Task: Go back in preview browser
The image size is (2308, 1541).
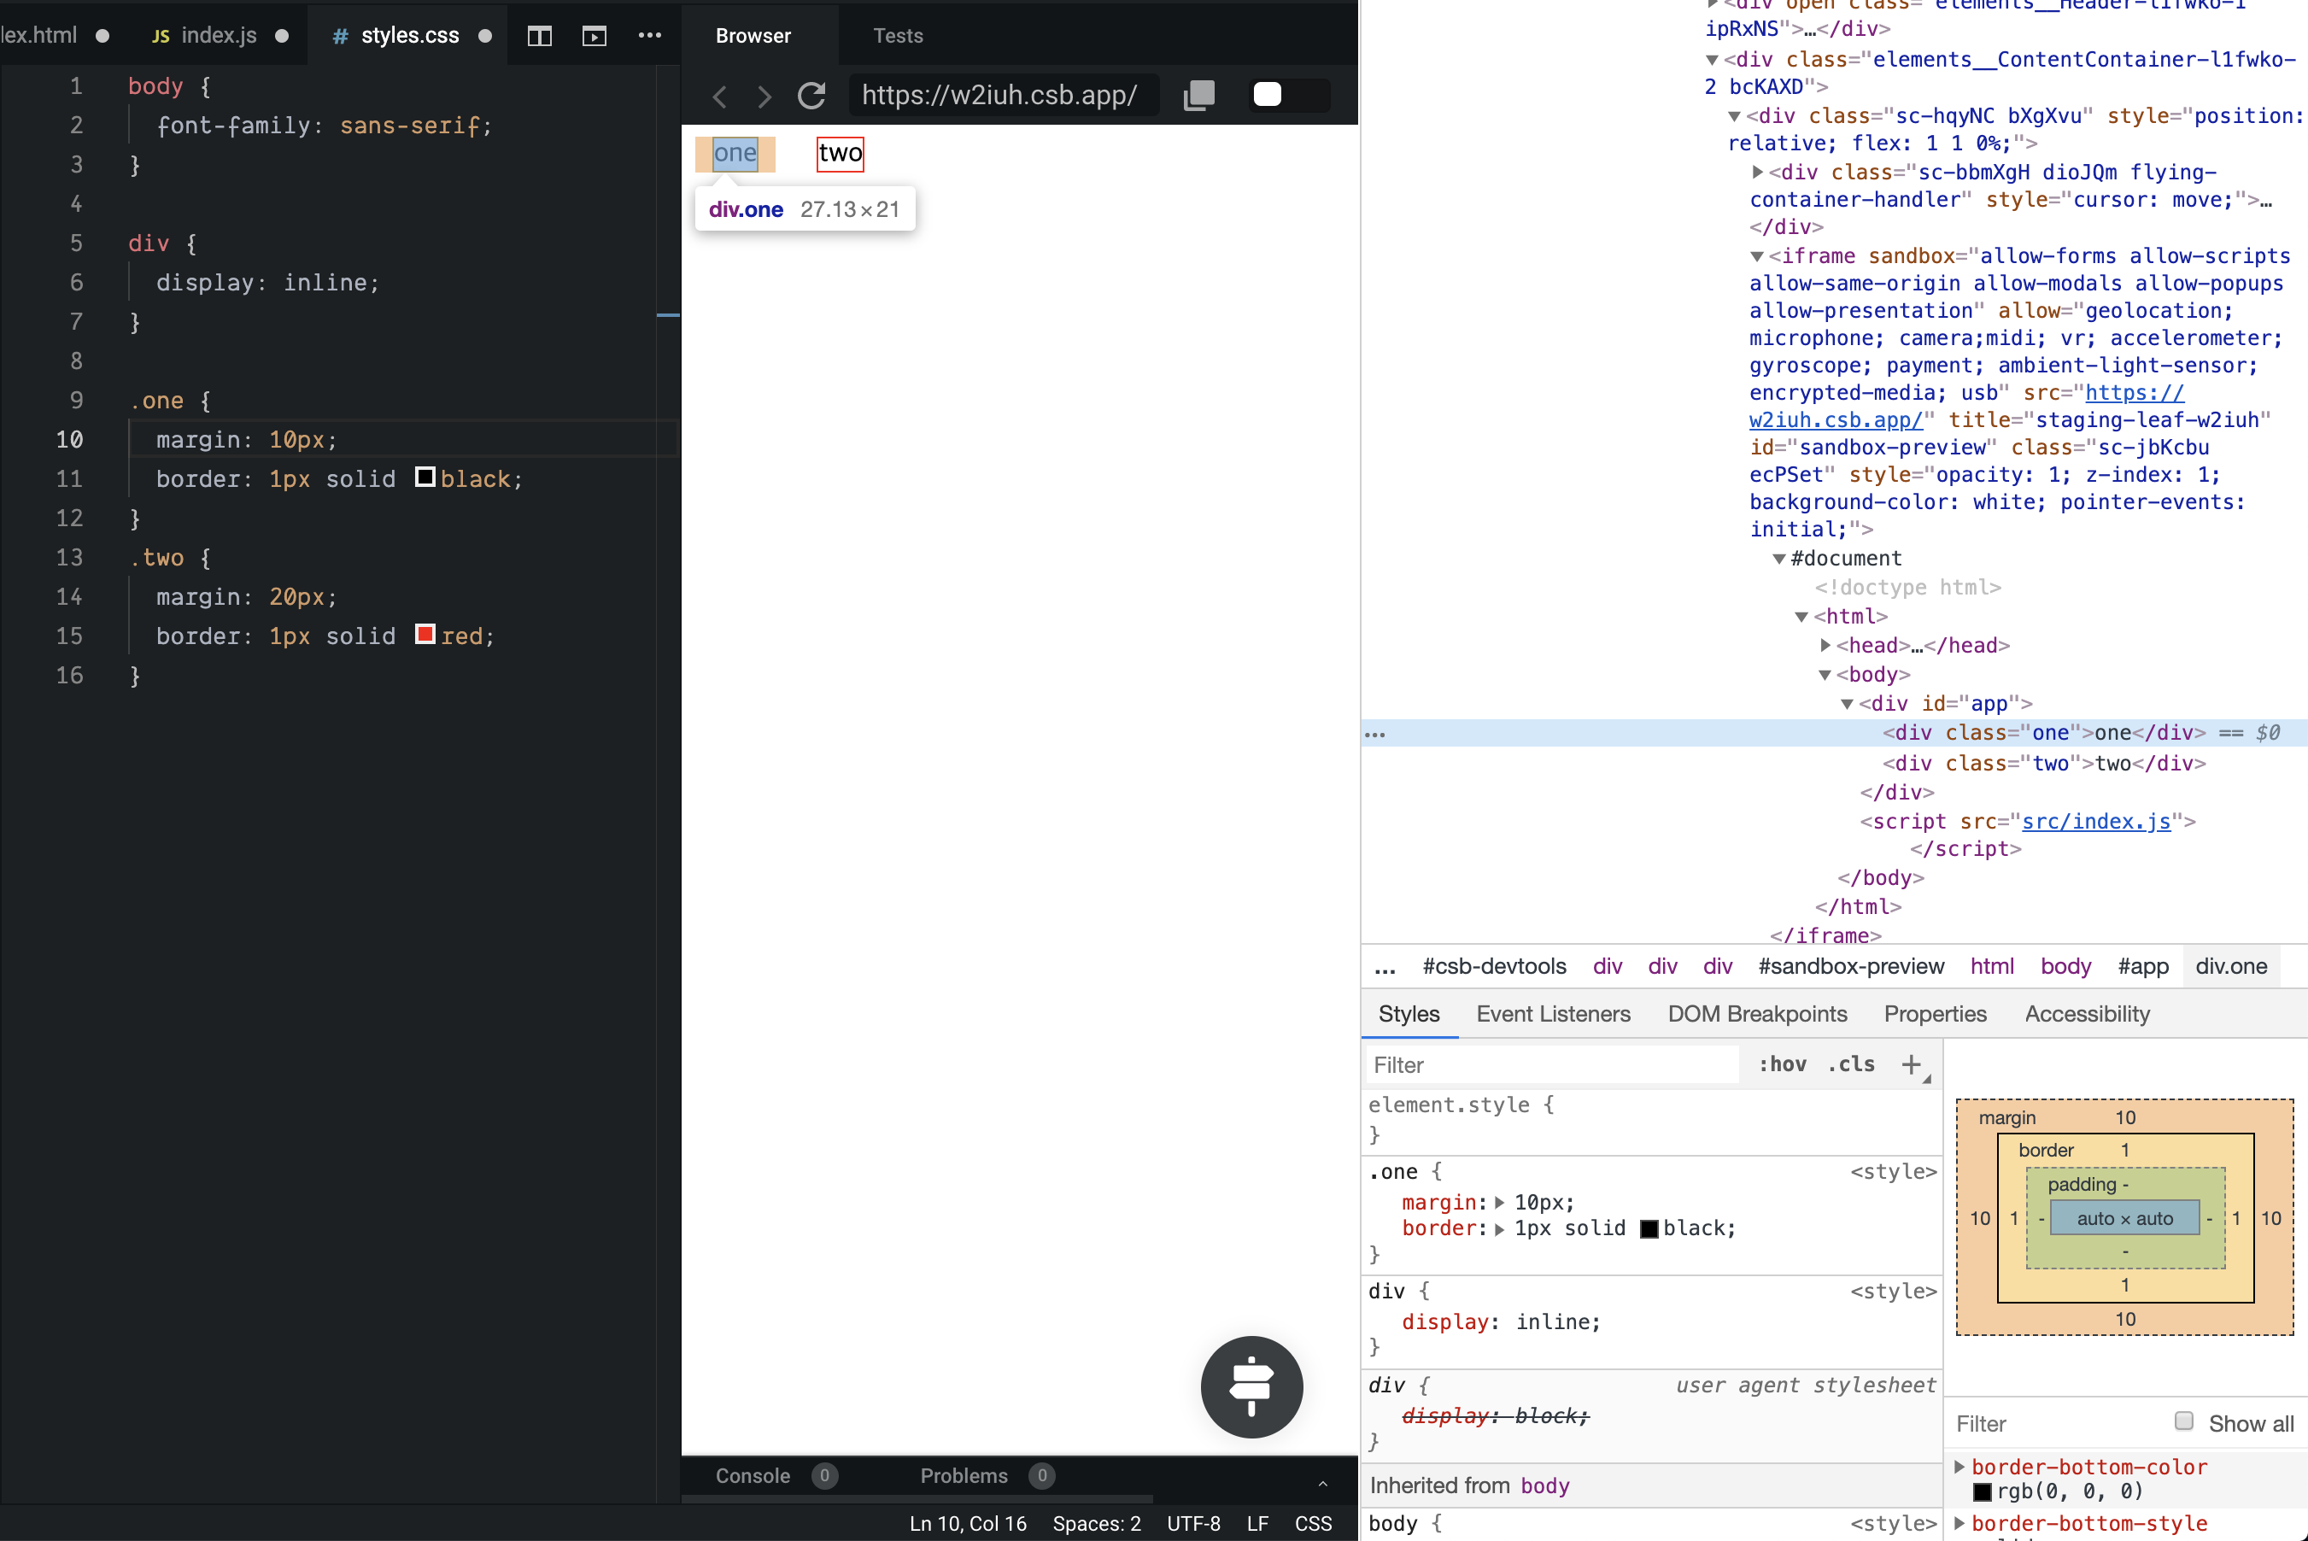Action: (720, 97)
